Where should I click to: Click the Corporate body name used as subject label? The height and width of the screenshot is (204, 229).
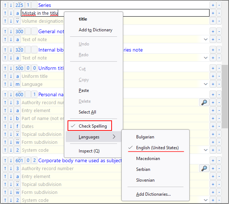80,160
